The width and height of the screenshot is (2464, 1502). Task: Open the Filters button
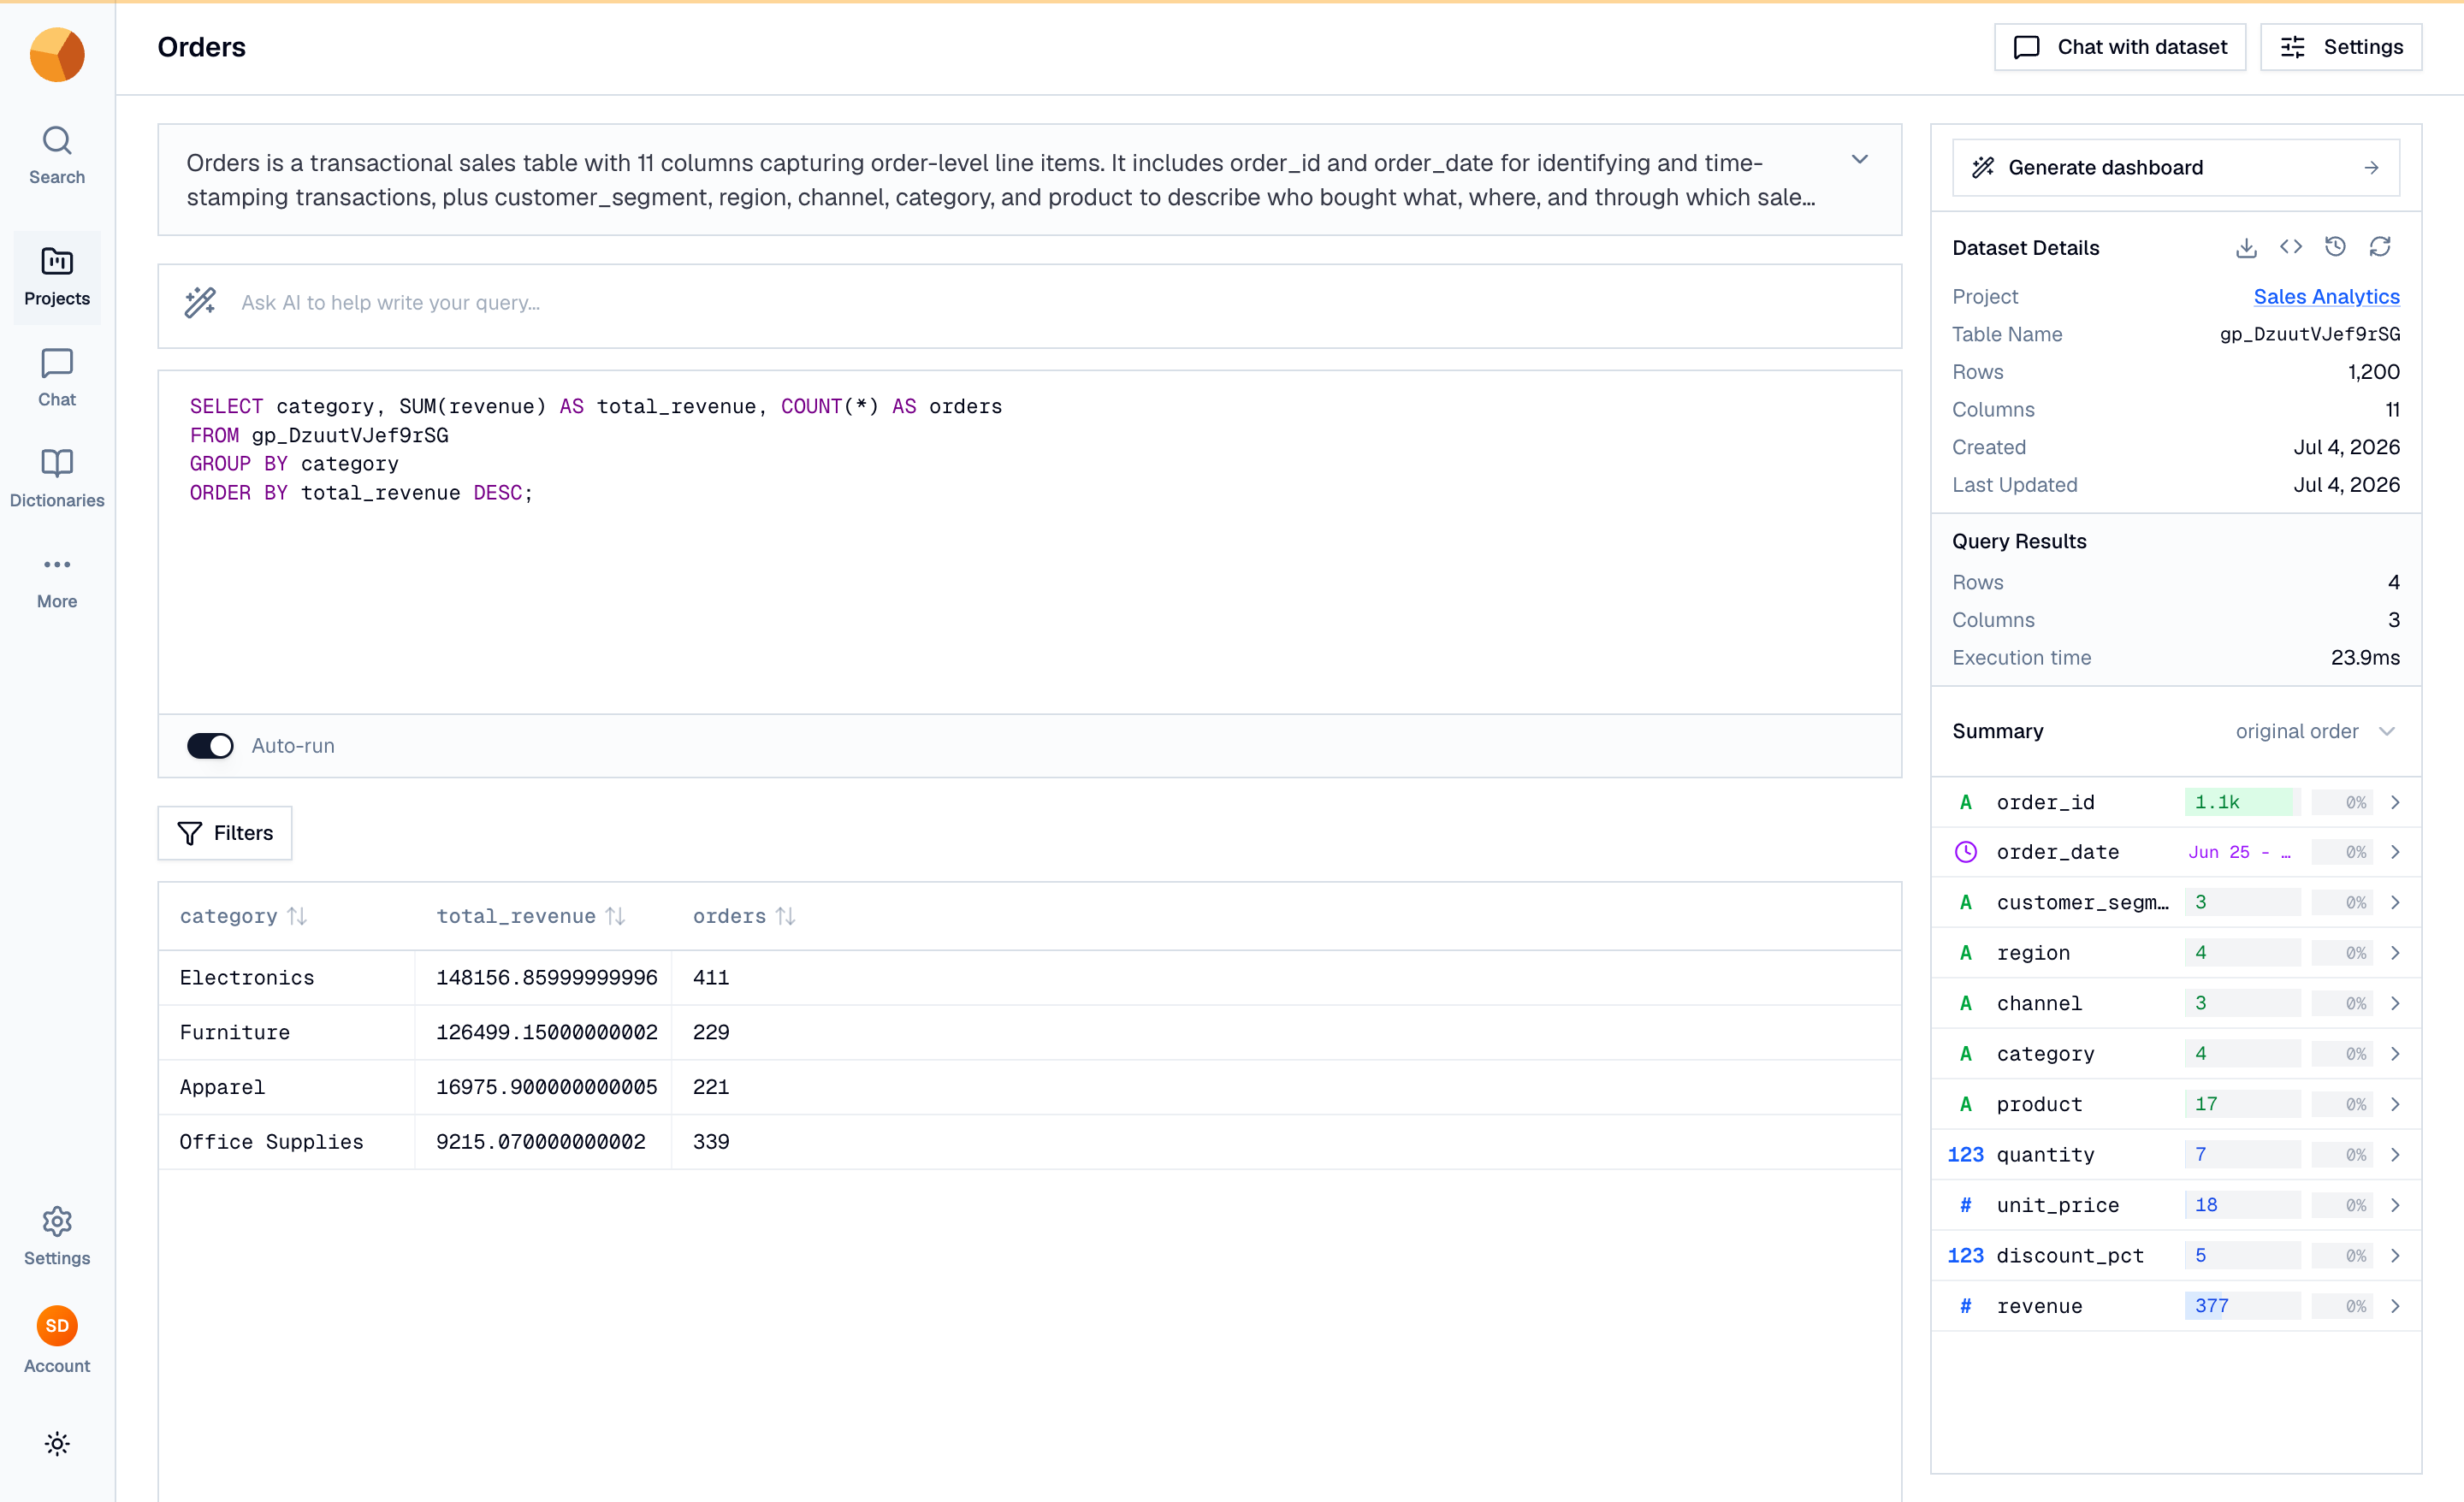coord(225,833)
